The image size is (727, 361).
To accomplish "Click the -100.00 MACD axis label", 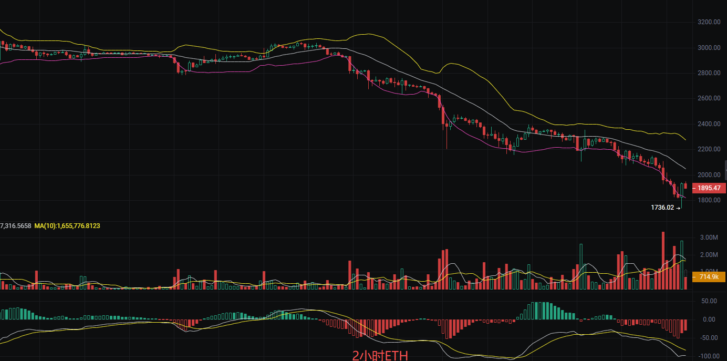I will pyautogui.click(x=709, y=356).
